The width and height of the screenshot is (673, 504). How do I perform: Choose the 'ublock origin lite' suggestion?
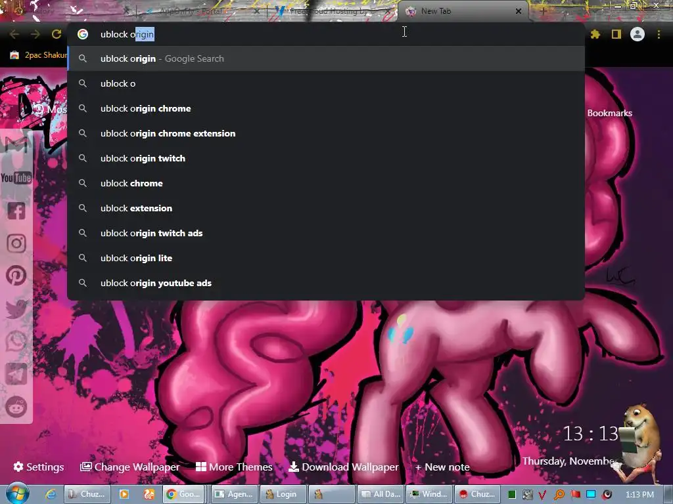click(326, 257)
